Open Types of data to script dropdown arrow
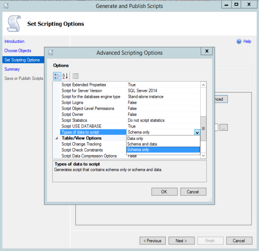 pyautogui.click(x=197, y=132)
